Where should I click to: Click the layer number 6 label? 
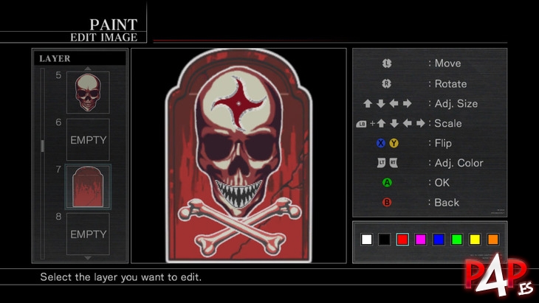[58, 122]
